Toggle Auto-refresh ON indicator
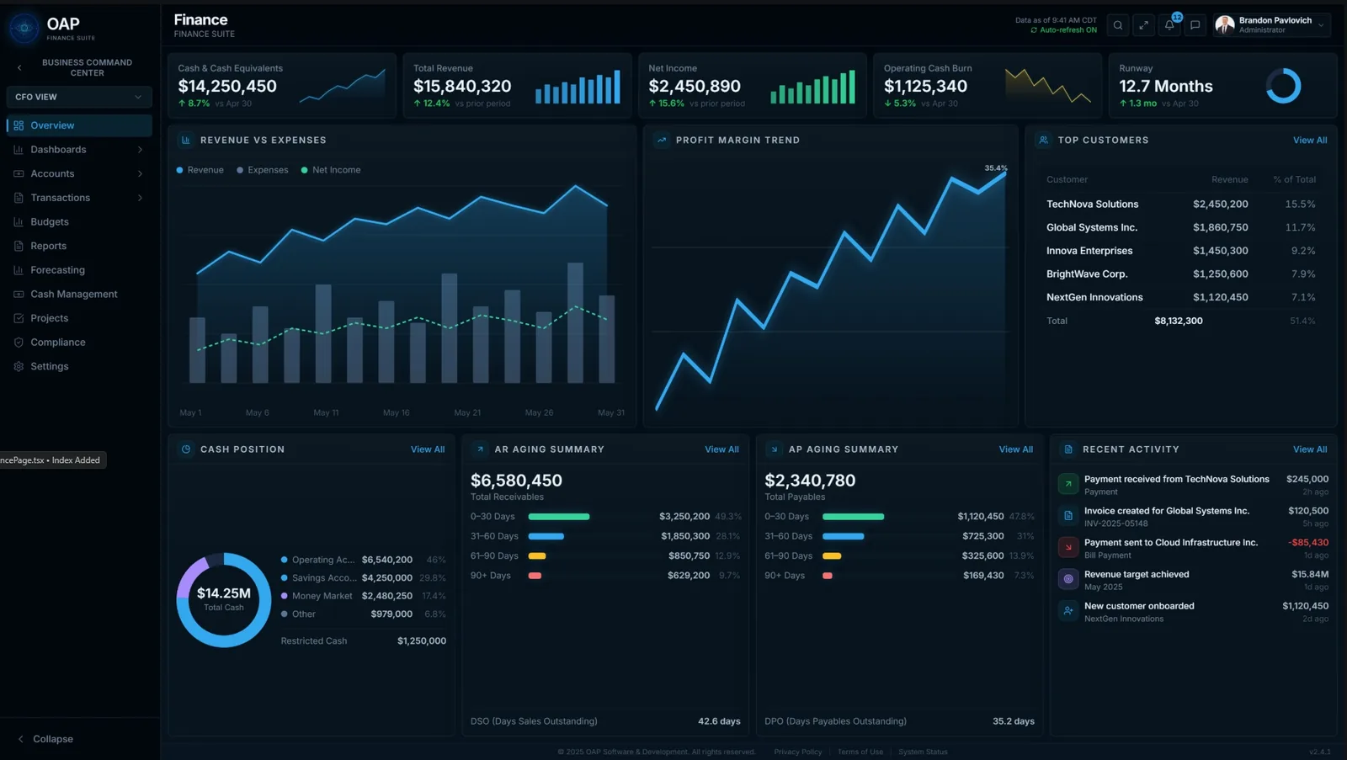1347x760 pixels. (x=1063, y=30)
